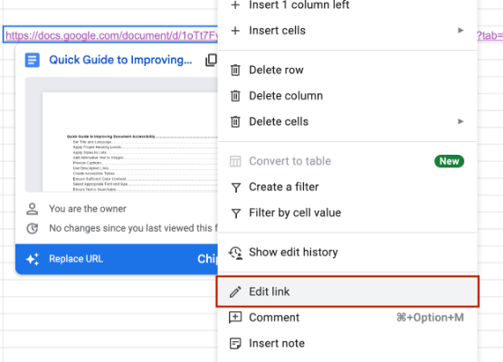The image size is (503, 362).
Task: Open the docs.google.com URL in the cell
Action: pyautogui.click(x=111, y=35)
